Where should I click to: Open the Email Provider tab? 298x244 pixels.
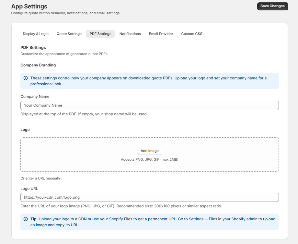161,34
